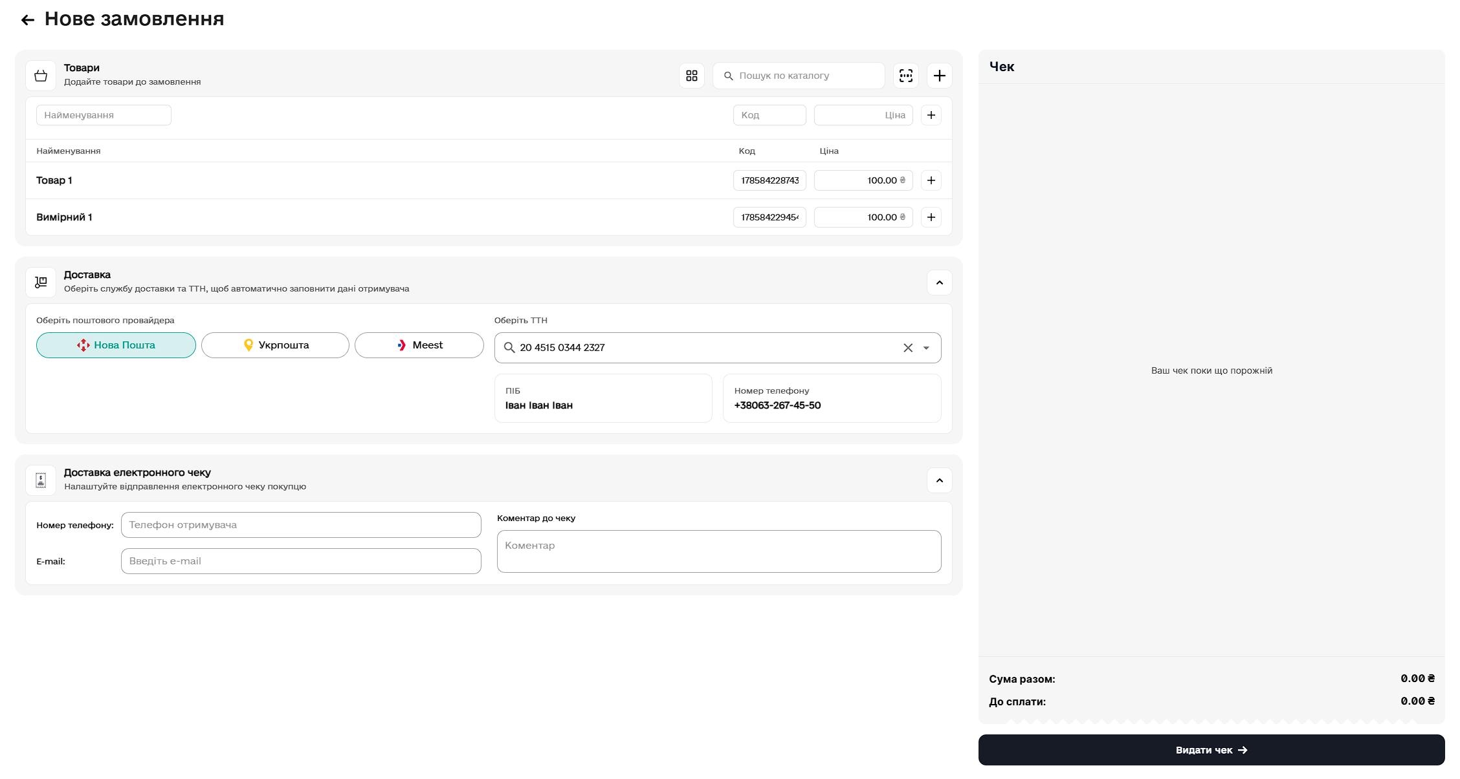The height and width of the screenshot is (779, 1460).
Task: Click the До сплати amount 0.00 ₴
Action: 1417,701
